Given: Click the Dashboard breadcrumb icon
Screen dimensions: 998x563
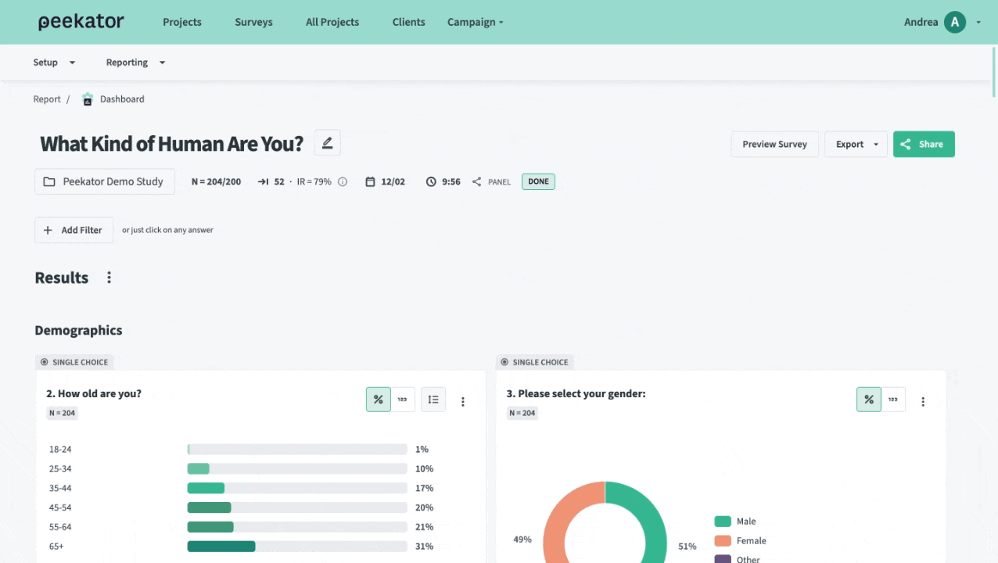Looking at the screenshot, I should 88,99.
